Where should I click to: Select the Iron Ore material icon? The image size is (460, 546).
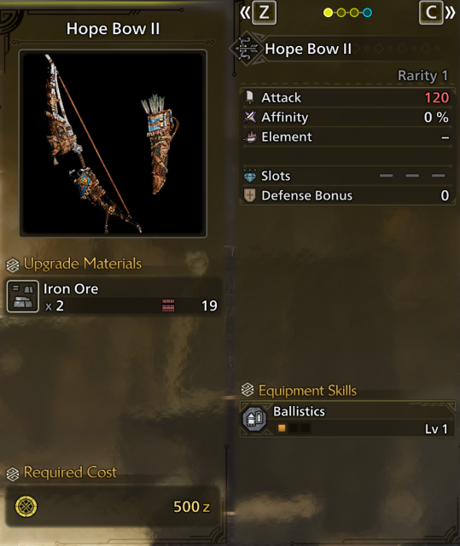[23, 296]
